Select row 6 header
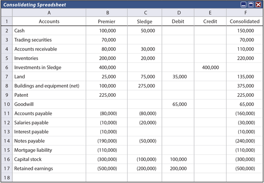Viewport: 264px width, 183px height. [7, 67]
